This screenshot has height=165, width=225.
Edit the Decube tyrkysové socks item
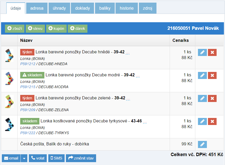202,121
